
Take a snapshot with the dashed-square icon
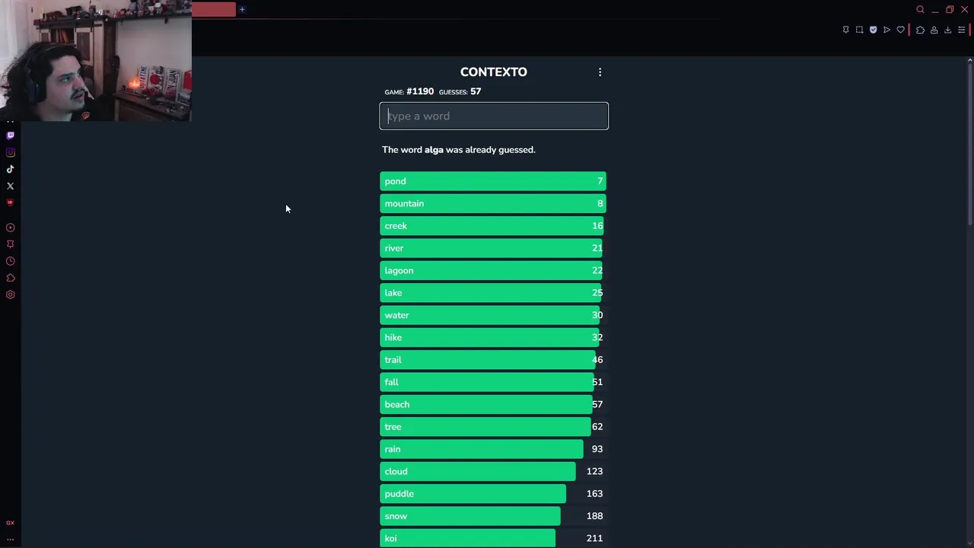tap(859, 30)
